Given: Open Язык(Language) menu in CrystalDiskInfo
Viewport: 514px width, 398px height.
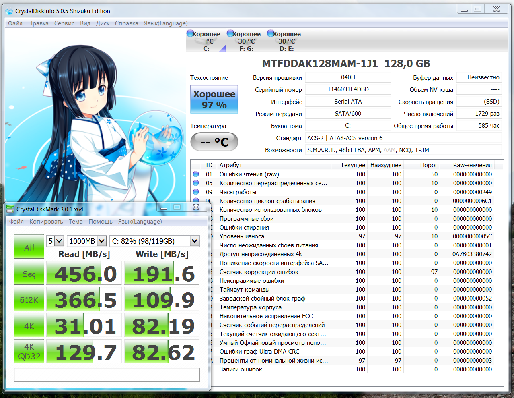Looking at the screenshot, I should [x=166, y=23].
